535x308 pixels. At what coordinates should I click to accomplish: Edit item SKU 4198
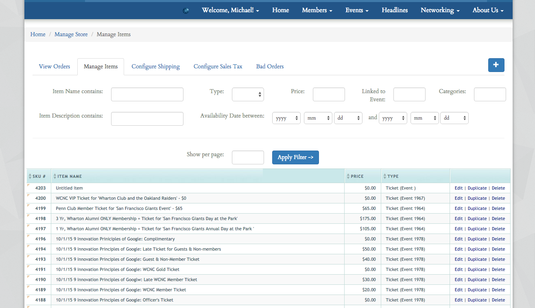coord(459,218)
